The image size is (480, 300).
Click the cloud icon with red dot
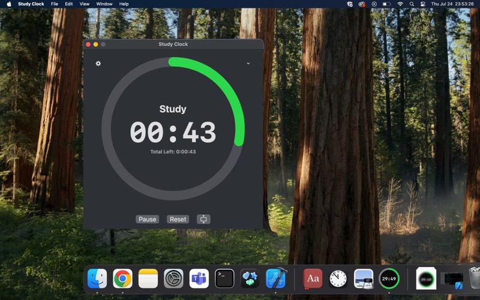point(362,4)
